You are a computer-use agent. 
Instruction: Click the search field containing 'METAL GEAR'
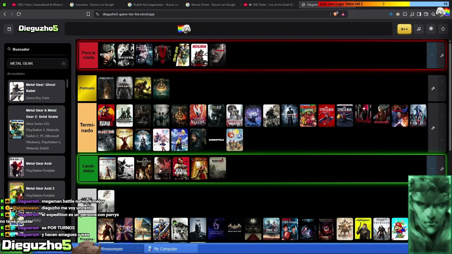point(37,64)
